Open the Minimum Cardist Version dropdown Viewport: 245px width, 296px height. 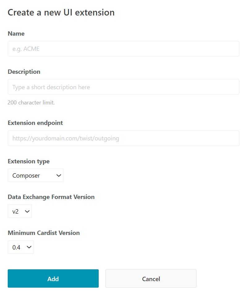click(20, 247)
